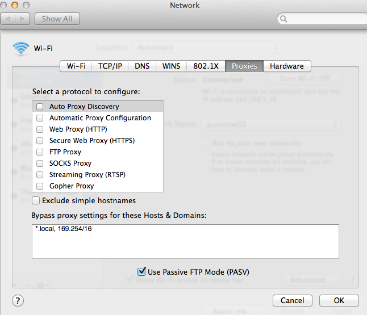Enable Auto Proxy Discovery checkbox
Viewport: 367px width, 315px height.
click(40, 107)
